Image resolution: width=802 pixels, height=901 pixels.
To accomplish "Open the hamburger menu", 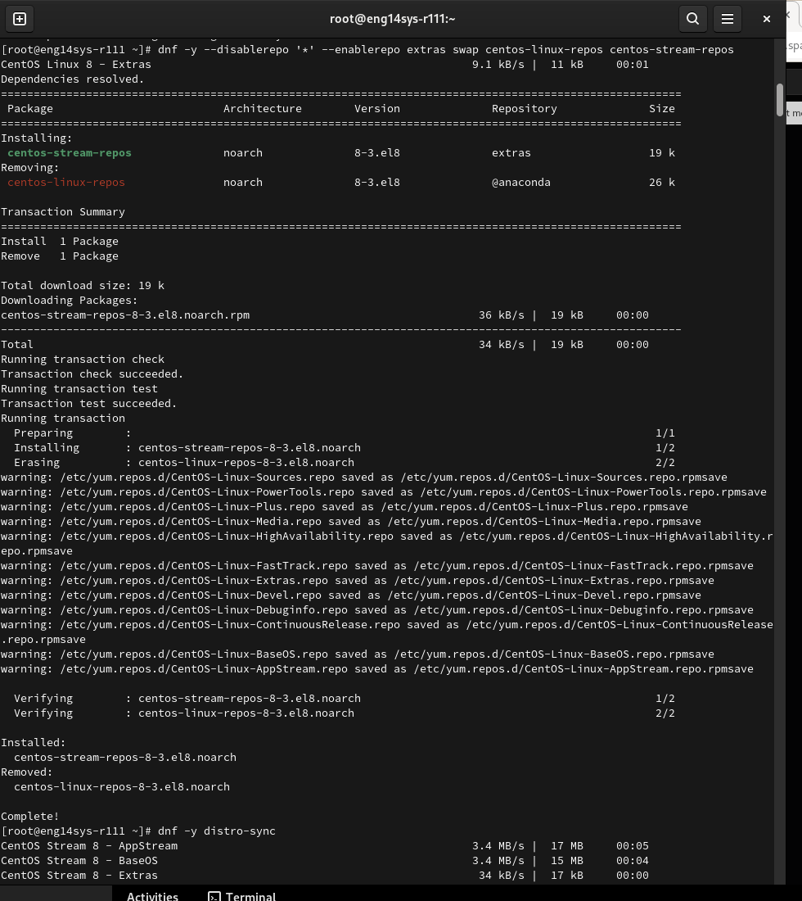I will point(727,18).
